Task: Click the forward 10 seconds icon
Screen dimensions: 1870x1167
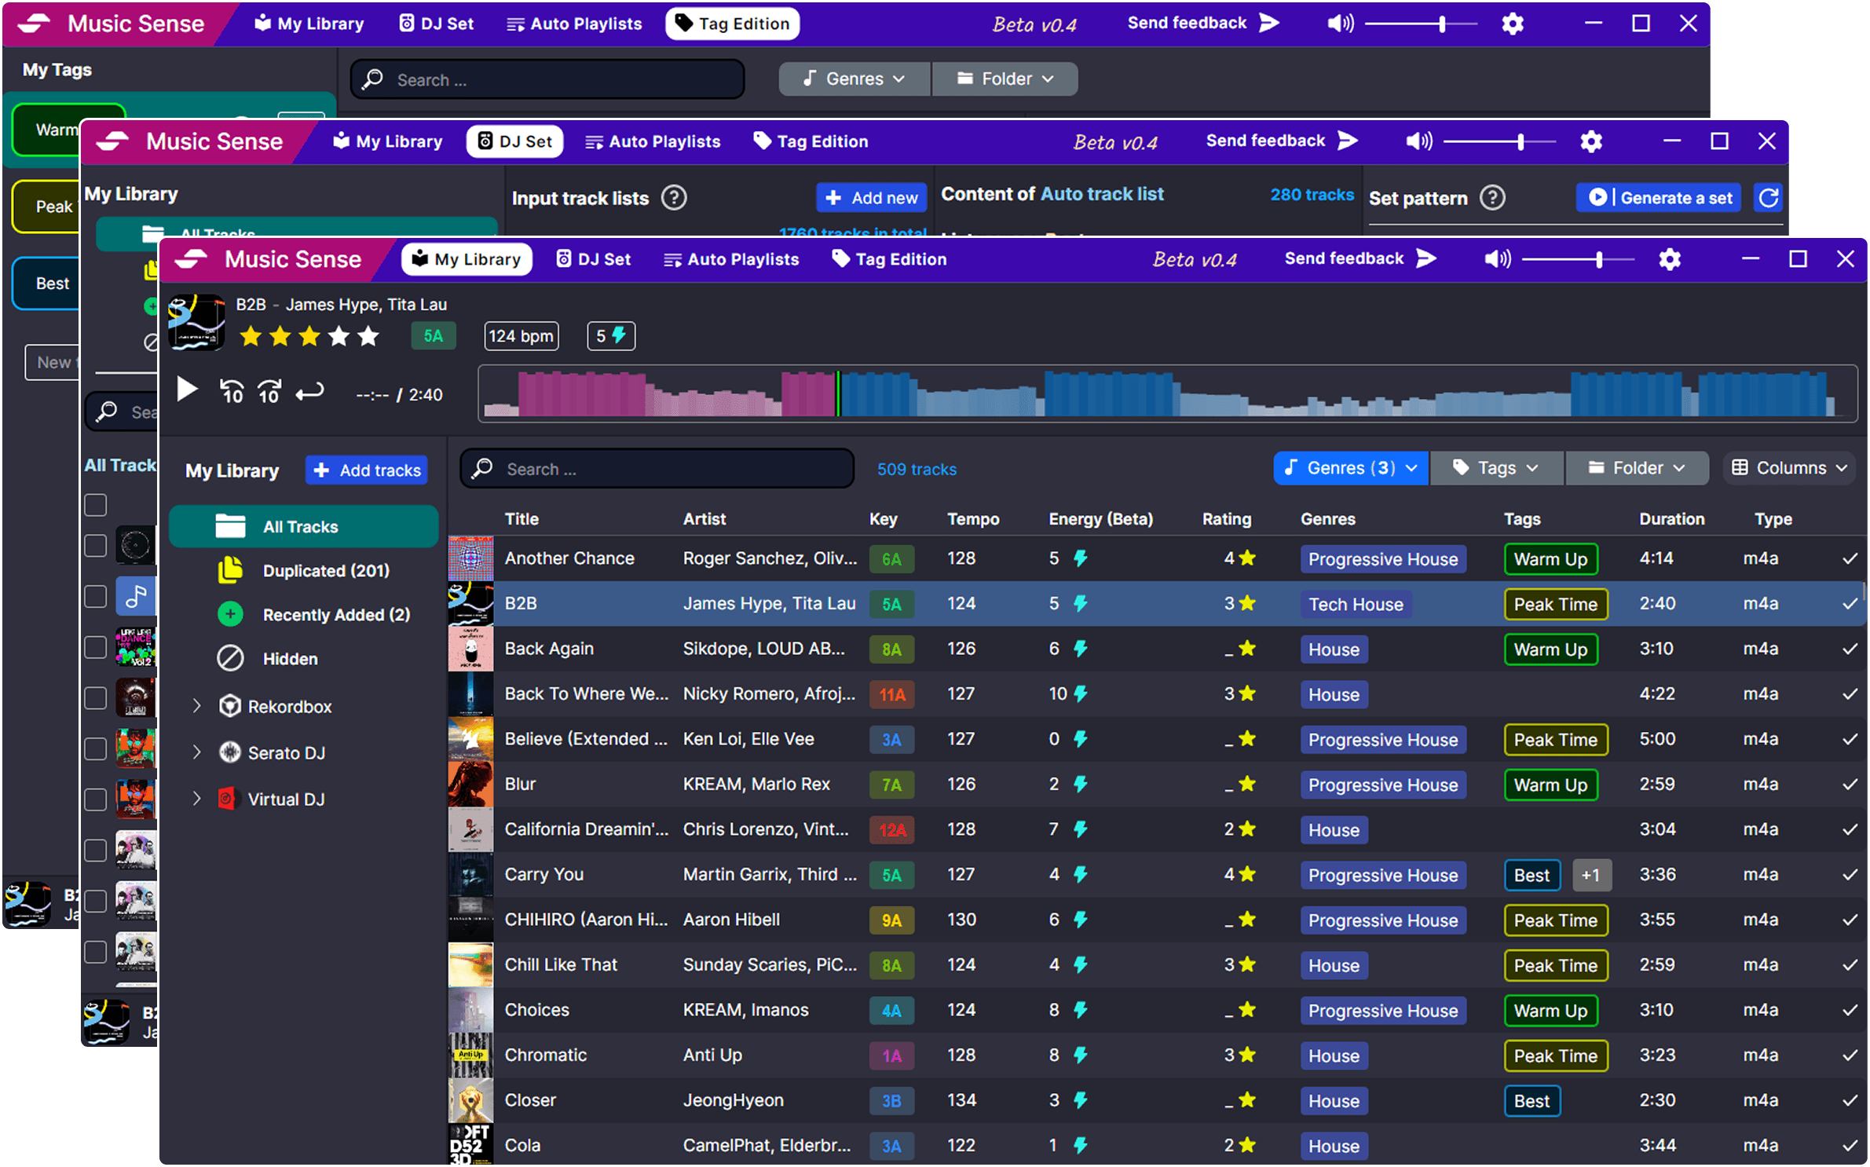Action: point(269,390)
